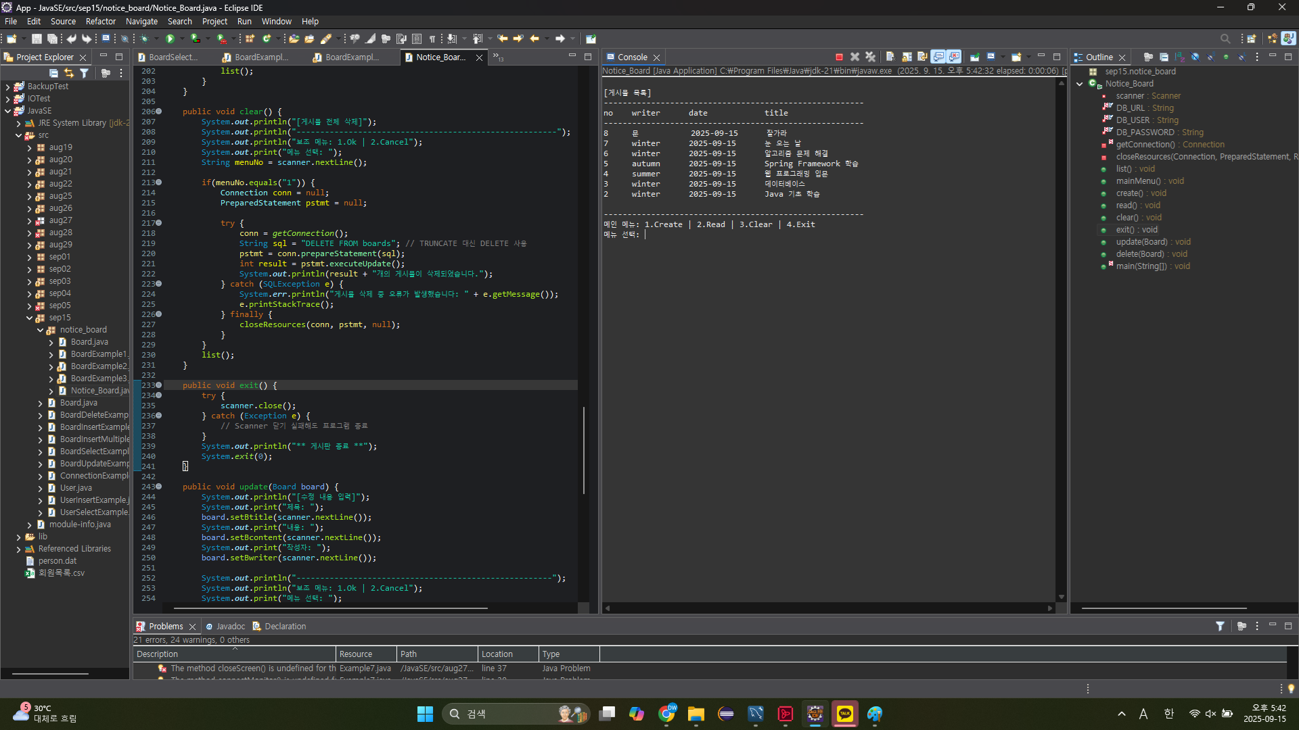This screenshot has width=1299, height=730.
Task: Click Collapse All in Project Explorer
Action: click(x=53, y=73)
